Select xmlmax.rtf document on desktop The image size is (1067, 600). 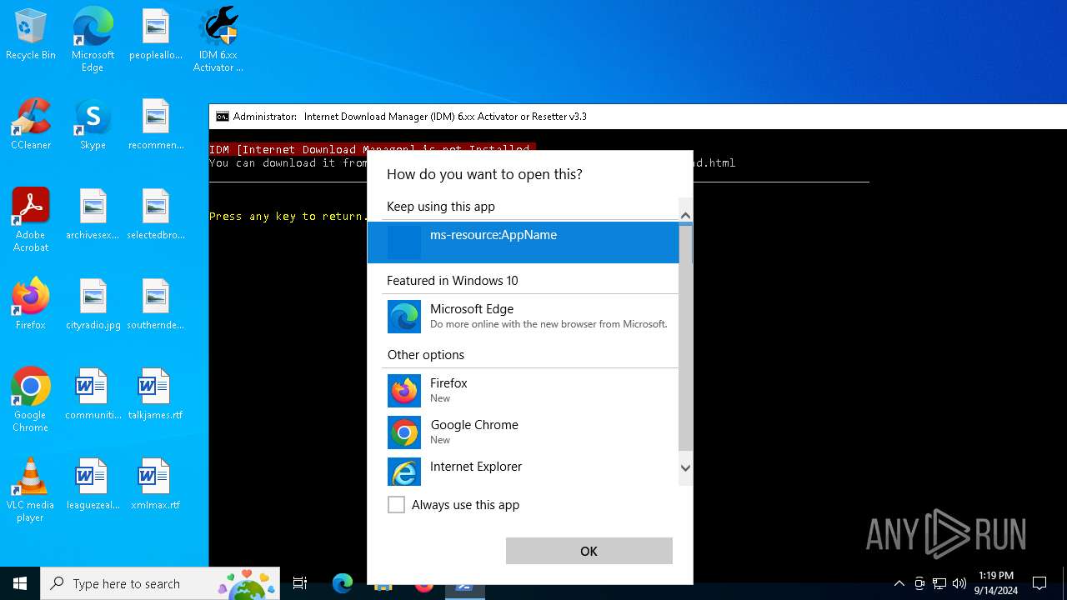tap(156, 485)
